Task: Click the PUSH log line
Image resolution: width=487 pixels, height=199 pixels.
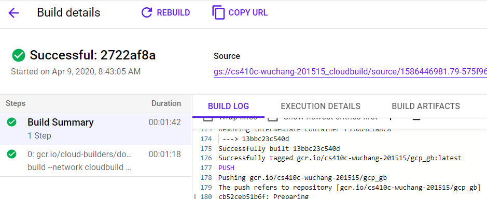Action: pos(227,168)
